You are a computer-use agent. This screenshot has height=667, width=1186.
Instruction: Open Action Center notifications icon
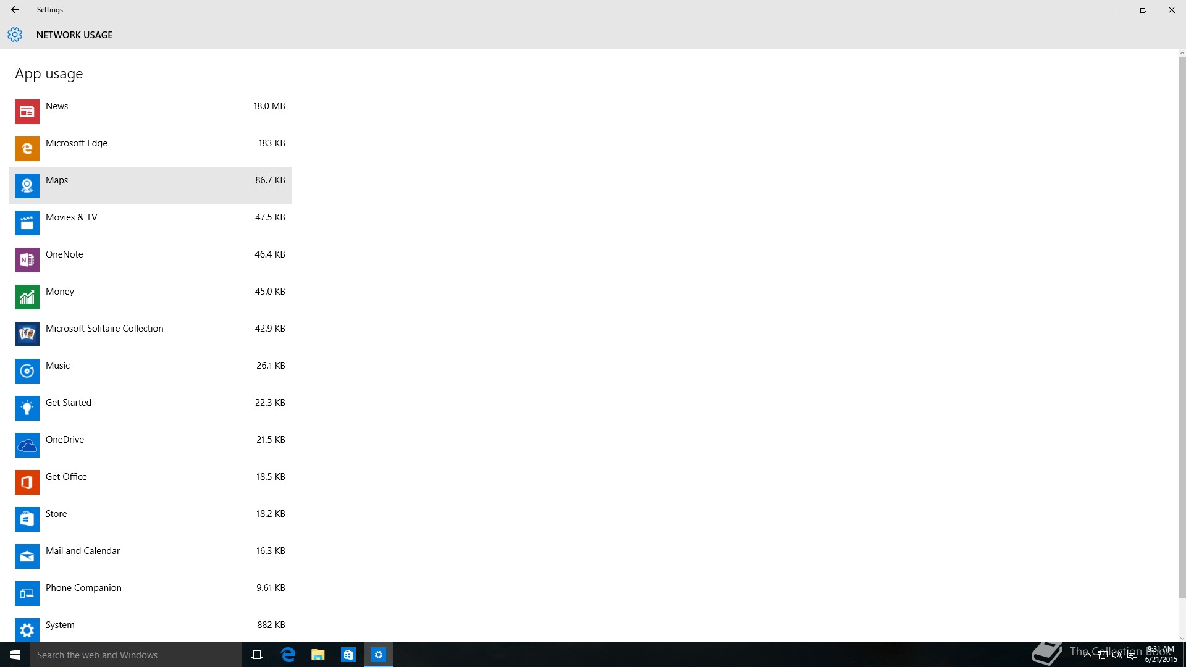pos(1132,655)
